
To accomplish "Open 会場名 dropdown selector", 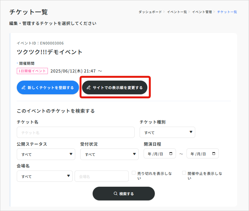I will pyautogui.click(x=44, y=176).
